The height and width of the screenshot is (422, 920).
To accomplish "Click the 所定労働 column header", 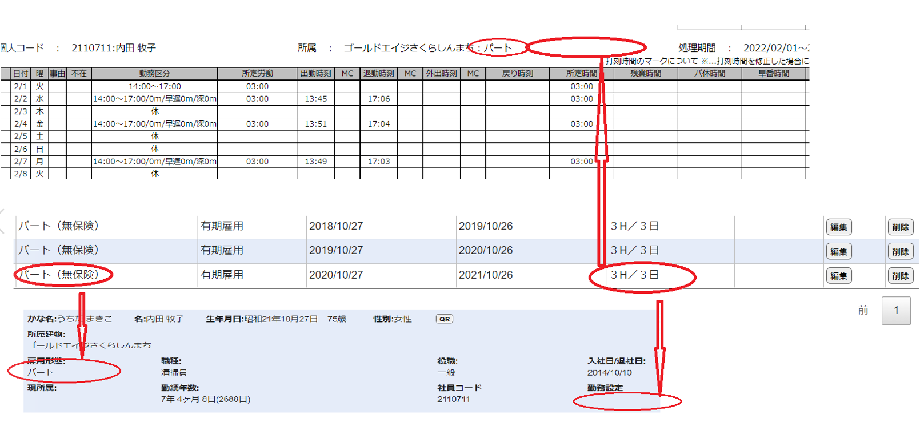I will [x=257, y=74].
